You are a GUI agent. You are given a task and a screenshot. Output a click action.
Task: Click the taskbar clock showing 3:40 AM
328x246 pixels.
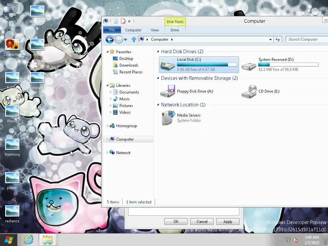point(312,240)
